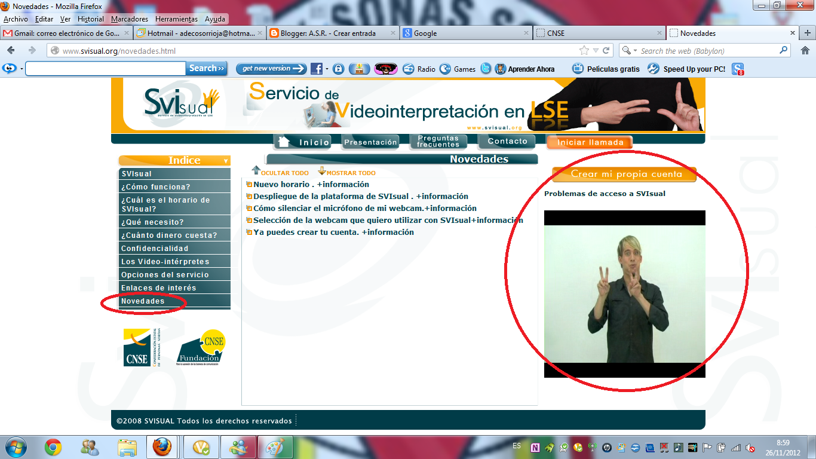
Task: Open Novedades in the index menu
Action: (x=174, y=301)
